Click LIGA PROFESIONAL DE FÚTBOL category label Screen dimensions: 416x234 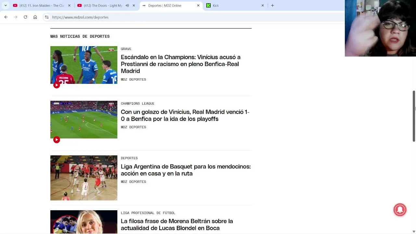point(148,213)
